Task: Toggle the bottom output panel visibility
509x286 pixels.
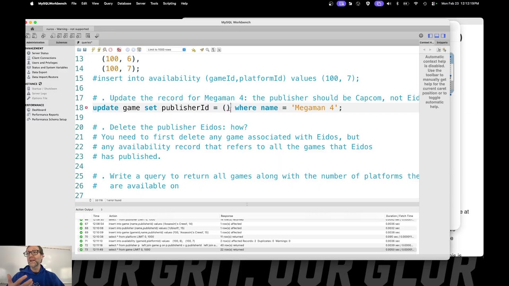Action: 437,36
